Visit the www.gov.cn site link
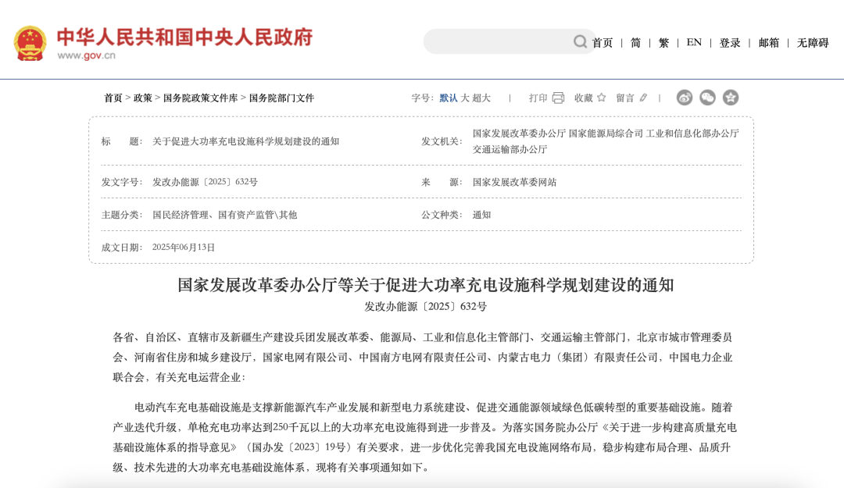844x488 pixels. [x=88, y=53]
